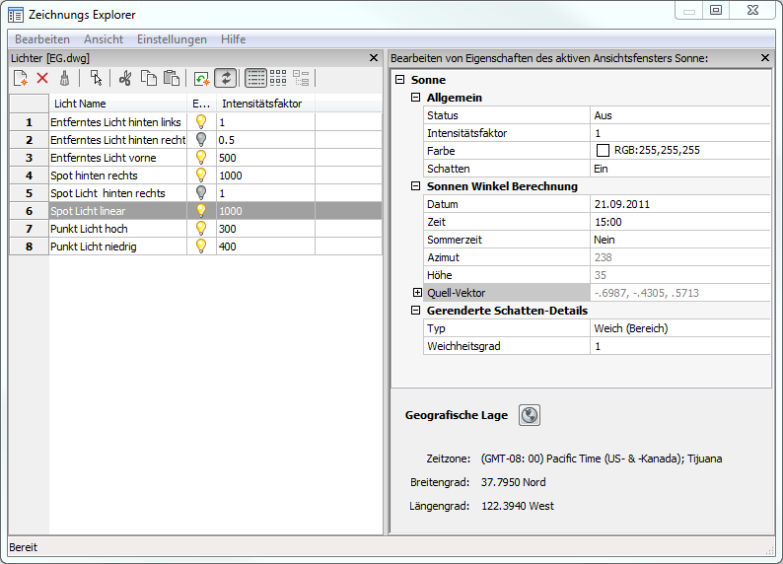Collapse the Allgemein section

coord(416,98)
